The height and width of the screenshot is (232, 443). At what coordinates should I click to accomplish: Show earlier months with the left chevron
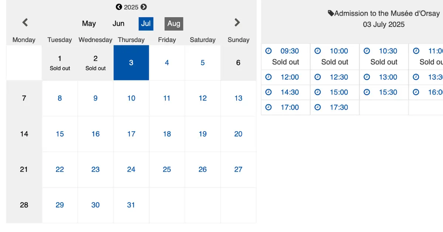[x=25, y=22]
